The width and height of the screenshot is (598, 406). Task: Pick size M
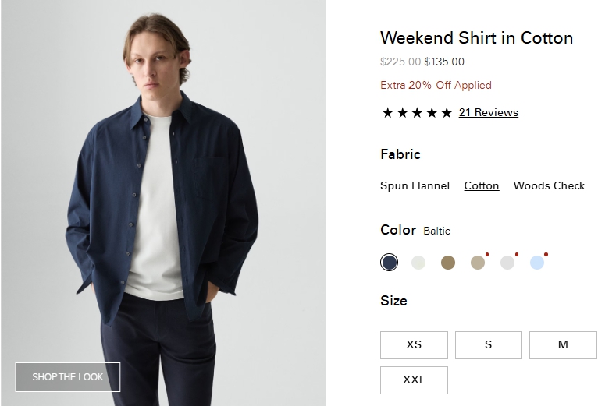(x=563, y=345)
